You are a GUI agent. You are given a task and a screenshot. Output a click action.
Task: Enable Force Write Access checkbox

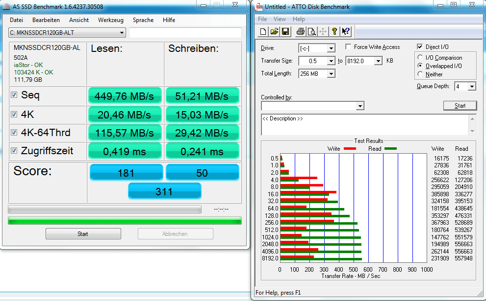point(348,46)
